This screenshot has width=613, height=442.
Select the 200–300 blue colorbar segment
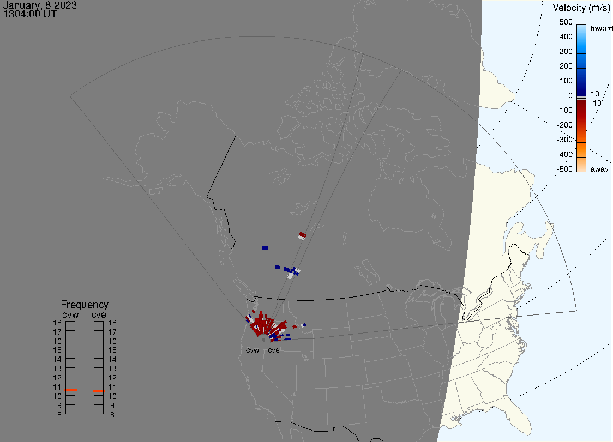(581, 60)
